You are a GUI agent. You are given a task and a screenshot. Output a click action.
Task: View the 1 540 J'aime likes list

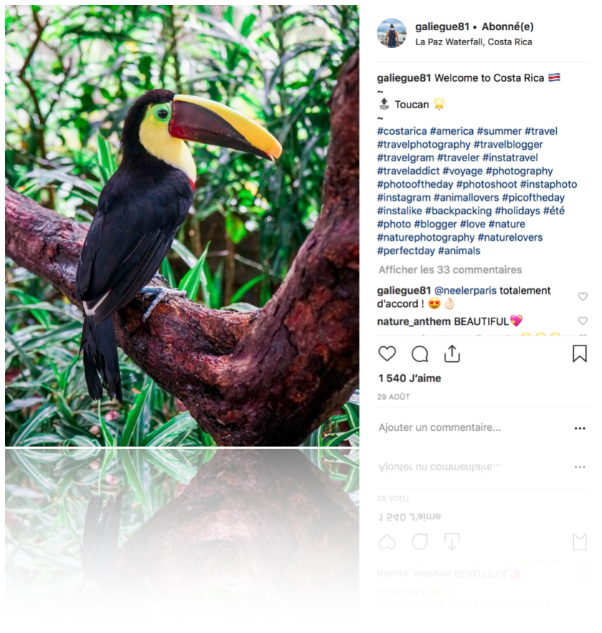click(410, 378)
